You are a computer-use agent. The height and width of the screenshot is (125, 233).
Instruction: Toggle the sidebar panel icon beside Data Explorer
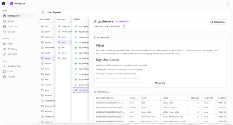43,12
